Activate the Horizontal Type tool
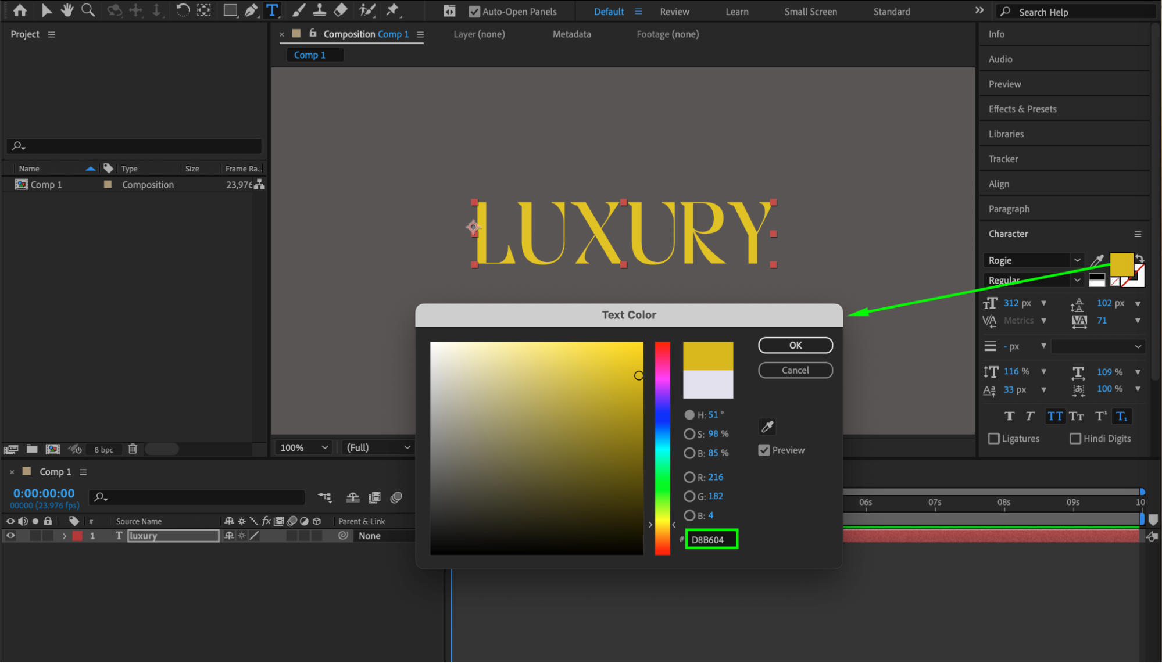Viewport: 1162px width, 663px height. [x=272, y=10]
